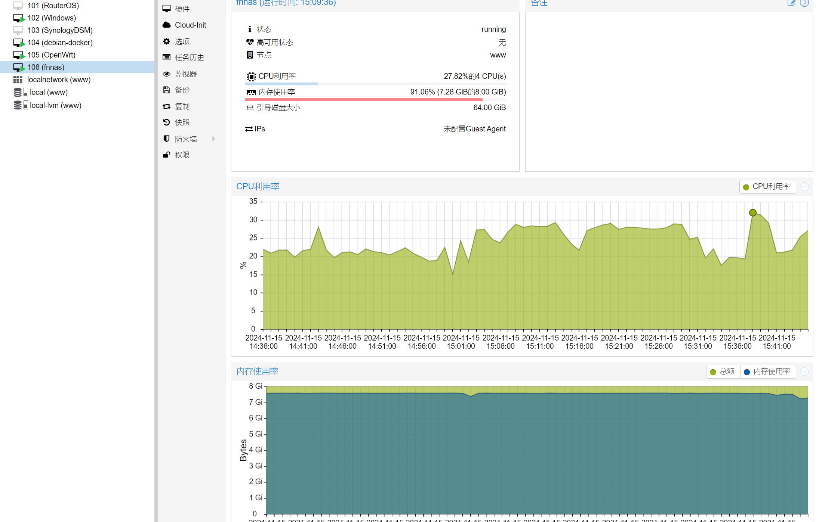Image resolution: width=819 pixels, height=522 pixels.
Task: Open localnetwork (www) SDN zone
Action: tap(59, 80)
